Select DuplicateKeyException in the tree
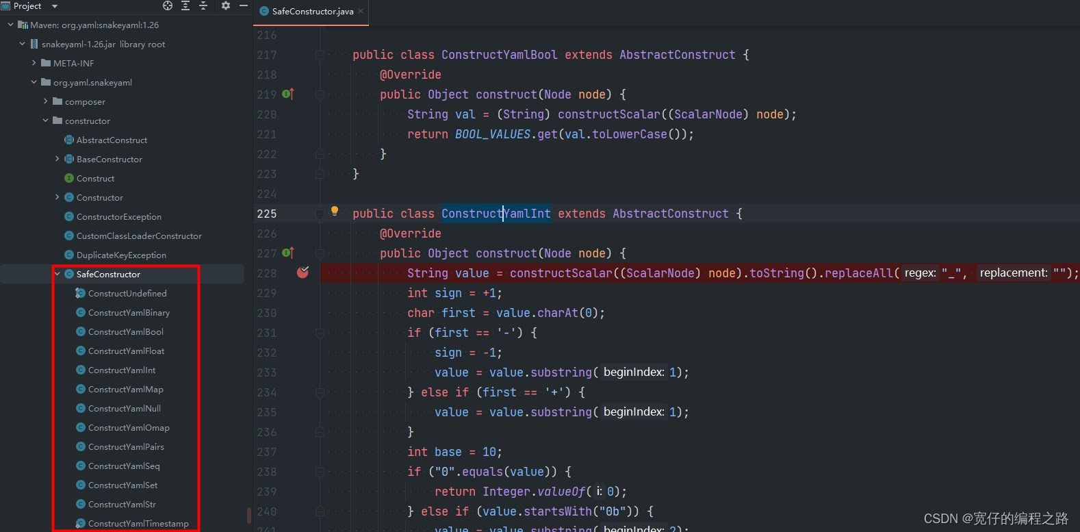 pyautogui.click(x=121, y=255)
